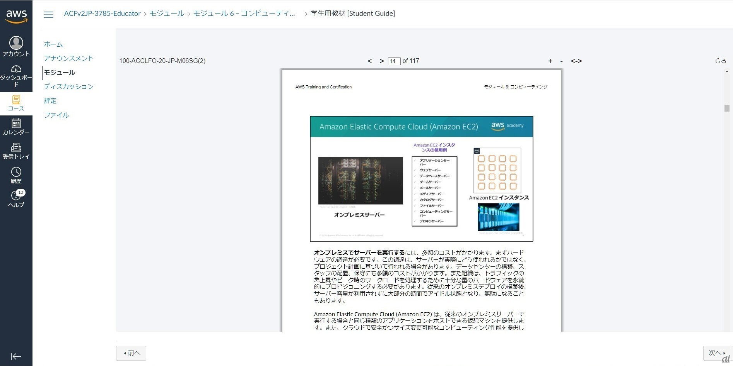The height and width of the screenshot is (366, 733).
Task: Fit PDF to width with <-> button
Action: [576, 61]
